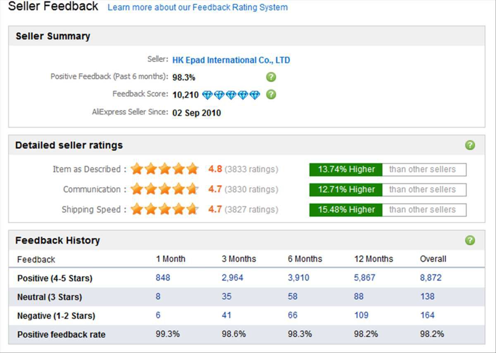
Task: View overall 164 negative feedbacks
Action: point(427,315)
